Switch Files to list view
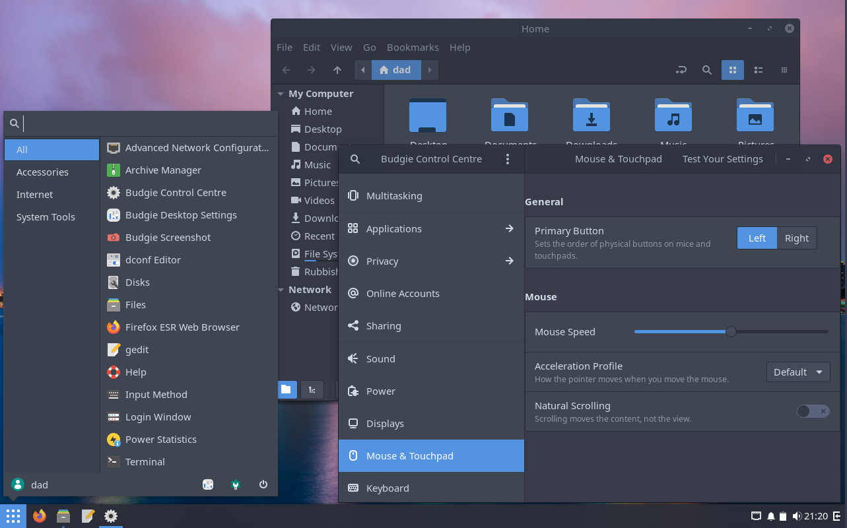 pos(759,70)
